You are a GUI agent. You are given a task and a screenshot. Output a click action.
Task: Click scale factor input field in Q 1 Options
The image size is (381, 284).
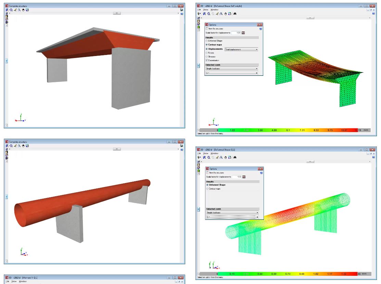point(237,177)
